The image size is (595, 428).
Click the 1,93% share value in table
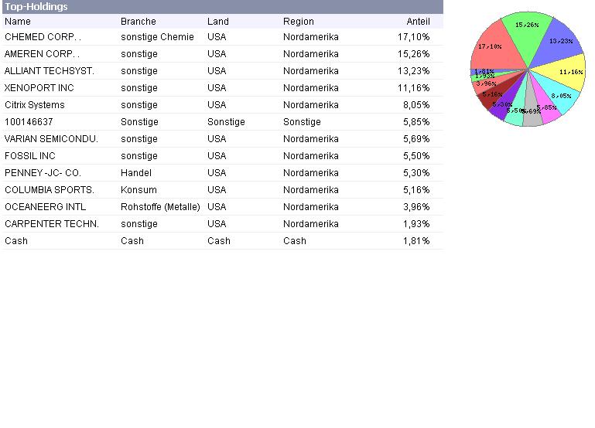click(416, 224)
